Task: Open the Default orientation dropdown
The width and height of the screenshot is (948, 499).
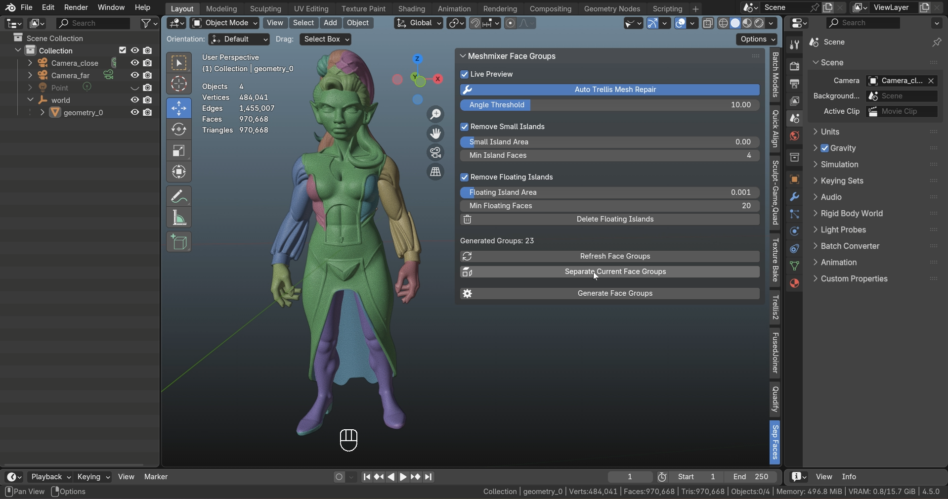Action: pyautogui.click(x=239, y=39)
